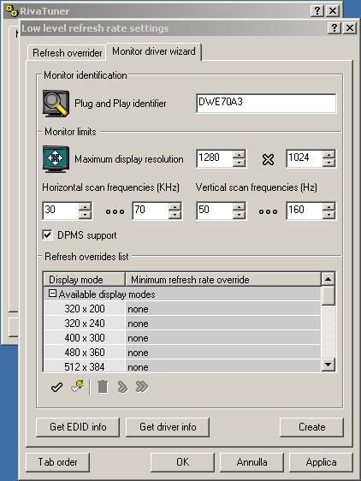Click the Tab order button
Image resolution: width=361 pixels, height=481 pixels.
coord(57,462)
